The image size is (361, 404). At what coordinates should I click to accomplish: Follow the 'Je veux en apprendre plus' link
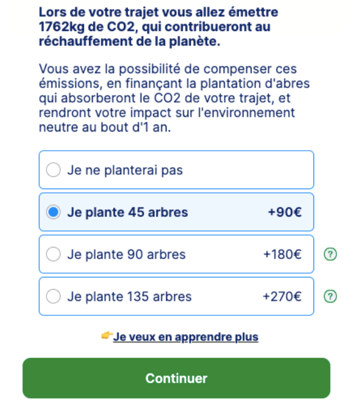186,337
